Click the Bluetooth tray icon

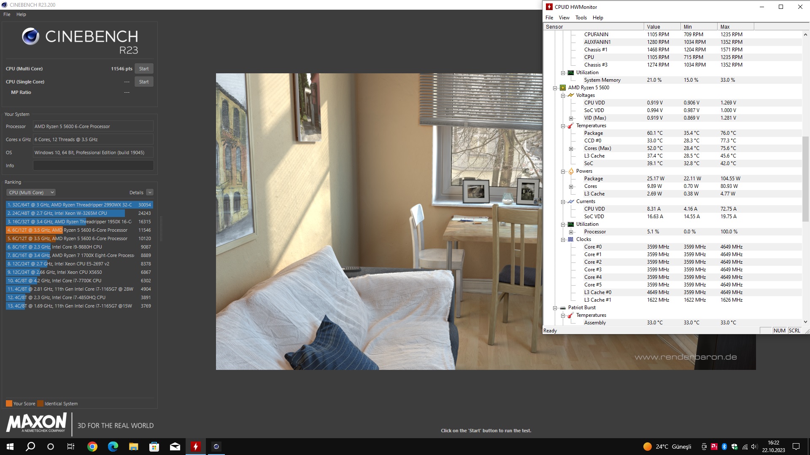click(x=724, y=447)
